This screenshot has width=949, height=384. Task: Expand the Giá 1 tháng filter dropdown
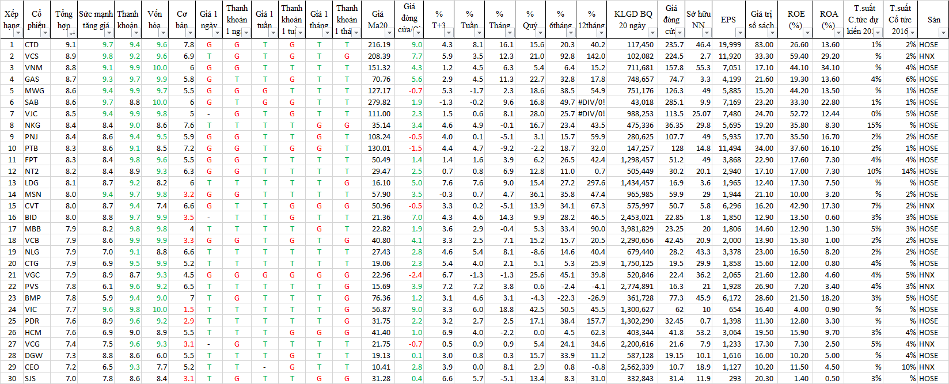click(x=328, y=33)
